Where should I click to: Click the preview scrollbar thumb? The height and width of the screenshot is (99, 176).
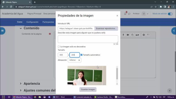(x=117, y=74)
